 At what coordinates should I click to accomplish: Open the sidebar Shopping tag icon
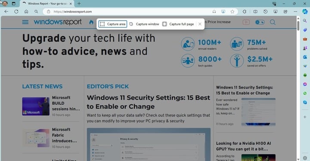(305, 30)
